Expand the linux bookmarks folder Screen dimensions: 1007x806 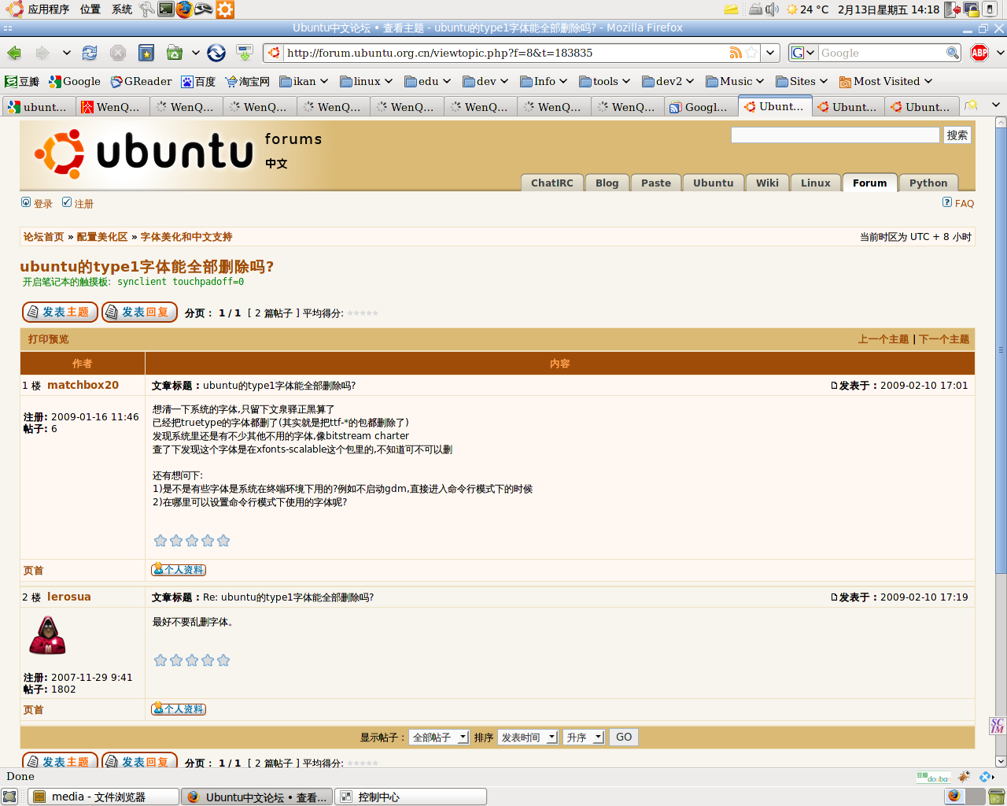coord(366,81)
